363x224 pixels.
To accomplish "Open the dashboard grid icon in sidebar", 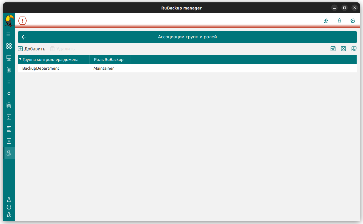I will pyautogui.click(x=9, y=46).
